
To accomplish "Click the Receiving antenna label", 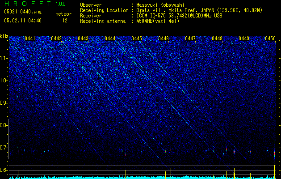I will pyautogui.click(x=103, y=21).
